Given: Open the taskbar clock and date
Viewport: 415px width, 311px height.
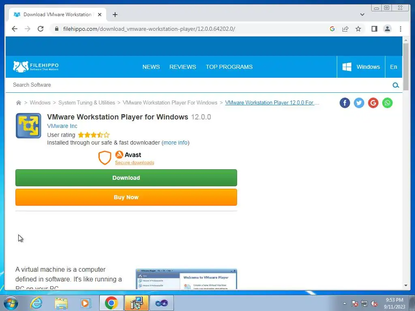Looking at the screenshot, I should tap(394, 303).
